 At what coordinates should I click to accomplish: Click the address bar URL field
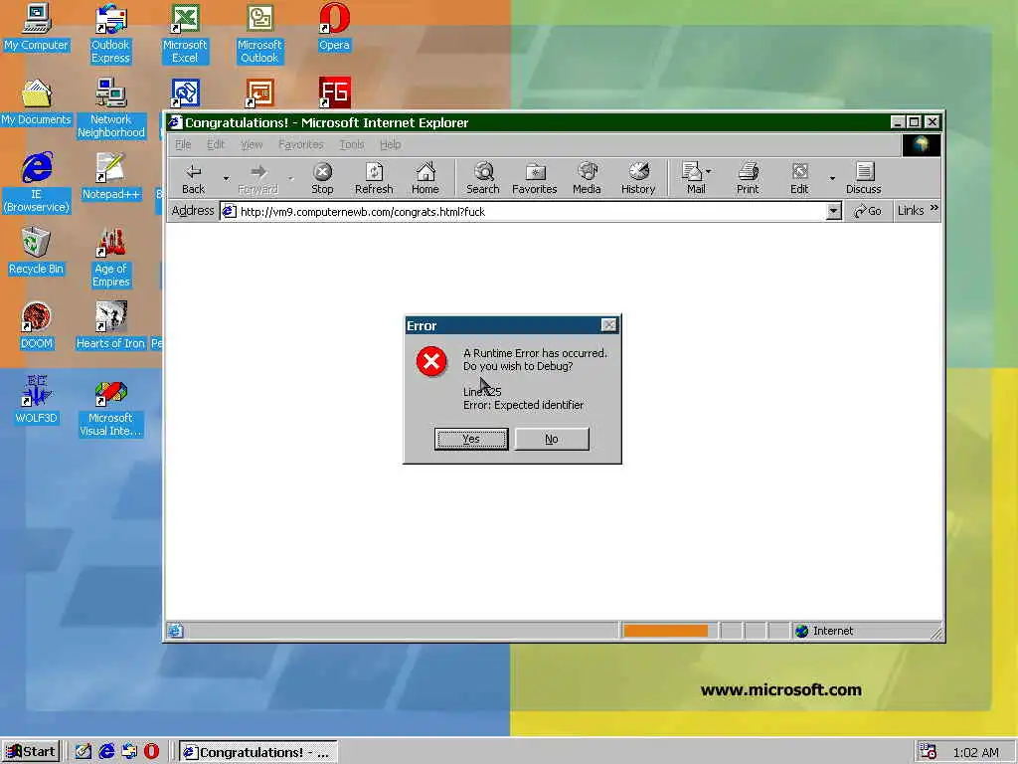pos(523,211)
